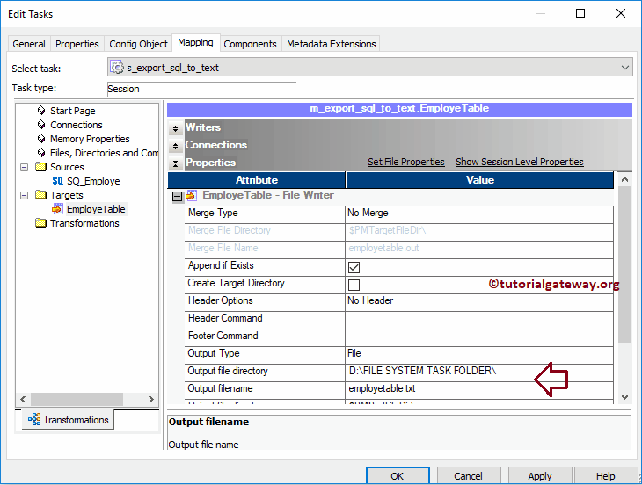Click the Attribute column header

point(257,180)
